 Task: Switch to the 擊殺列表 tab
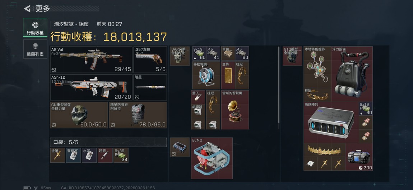[35, 49]
